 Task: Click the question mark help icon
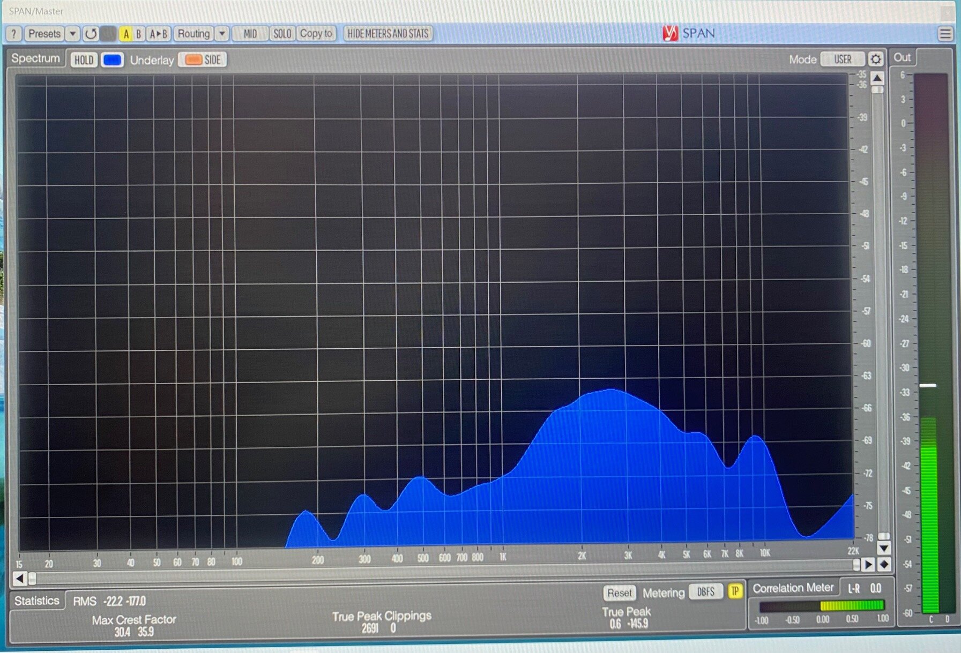[x=13, y=34]
